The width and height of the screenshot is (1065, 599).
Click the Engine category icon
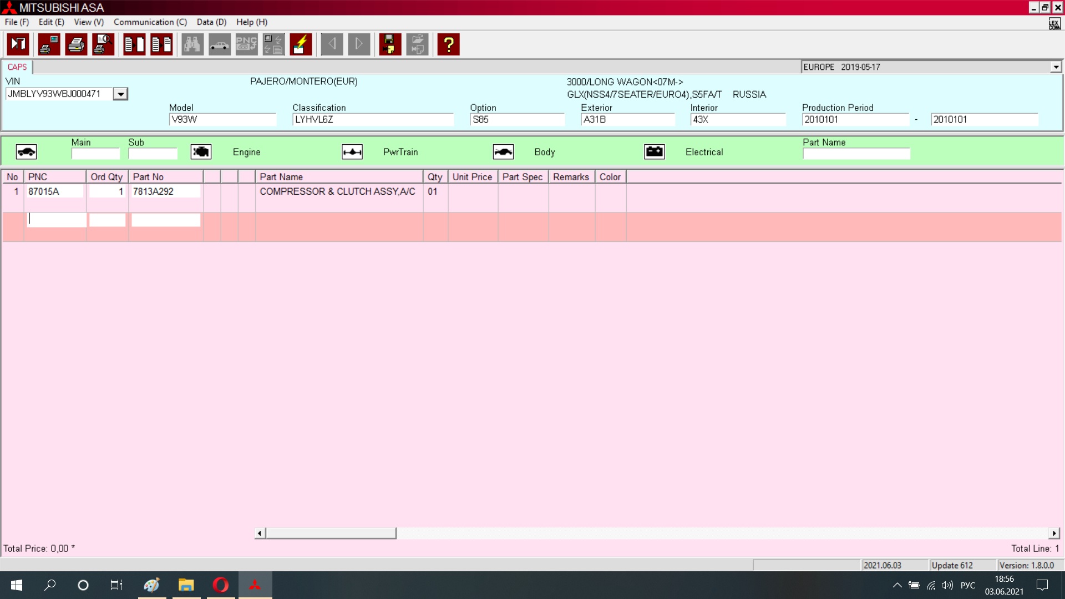(x=201, y=152)
